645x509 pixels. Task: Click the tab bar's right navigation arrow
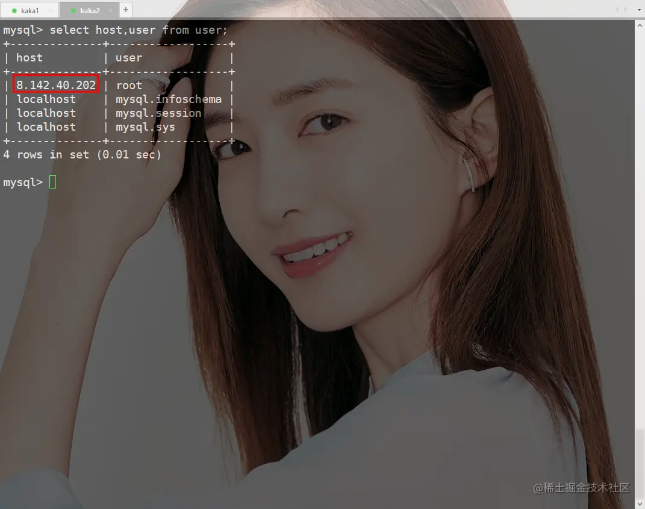[x=626, y=10]
